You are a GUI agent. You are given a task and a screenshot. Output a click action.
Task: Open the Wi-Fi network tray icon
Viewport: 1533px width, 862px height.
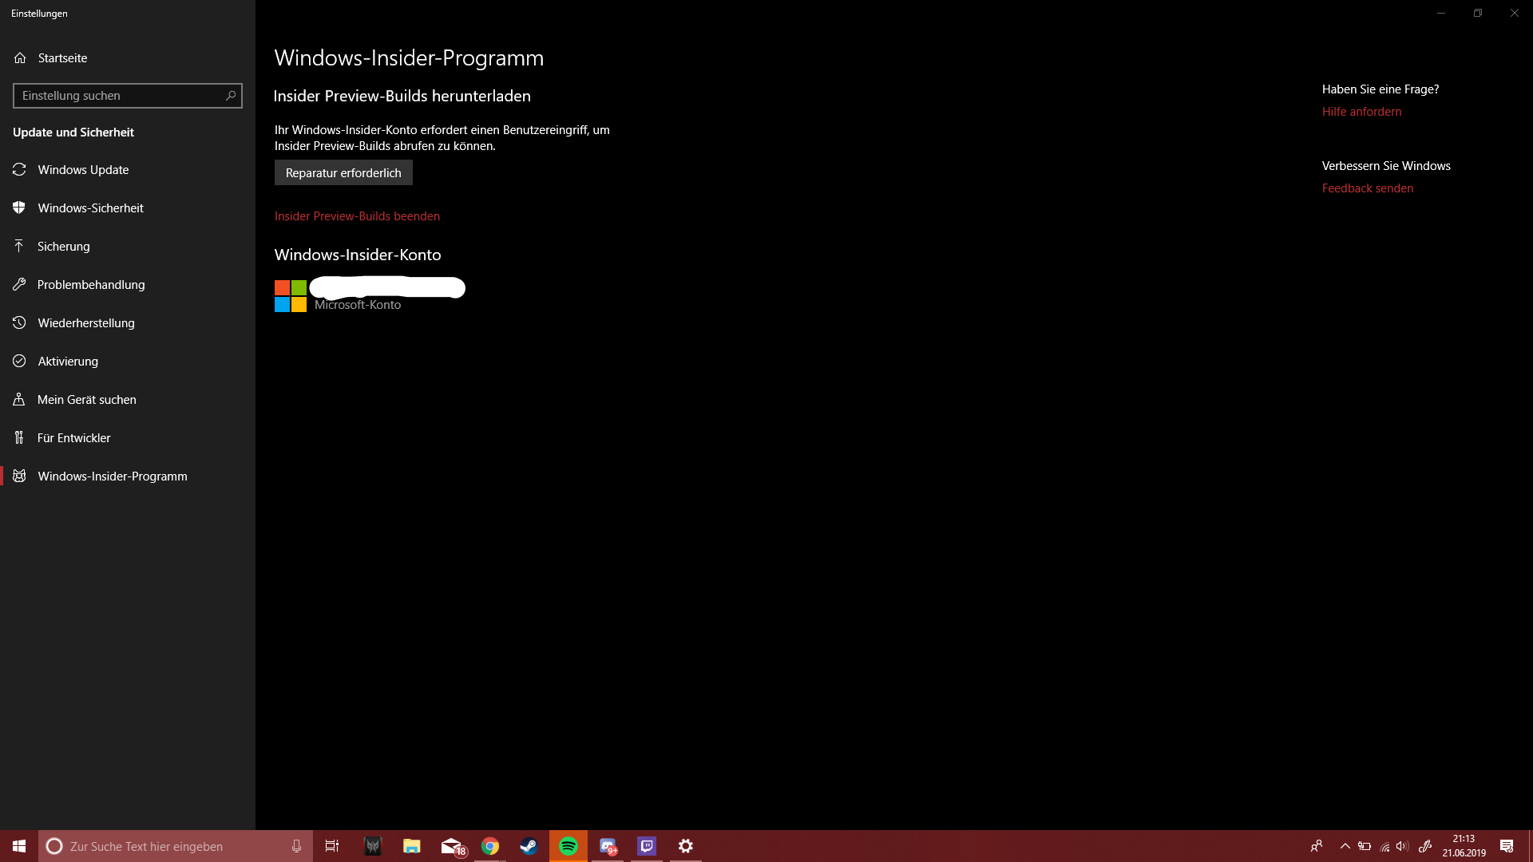1384,846
